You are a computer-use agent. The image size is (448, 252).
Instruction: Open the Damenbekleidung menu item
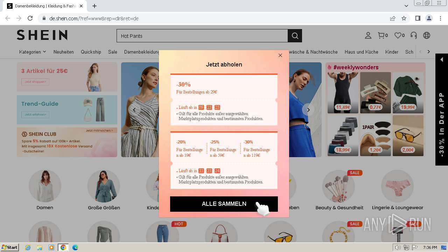142,52
